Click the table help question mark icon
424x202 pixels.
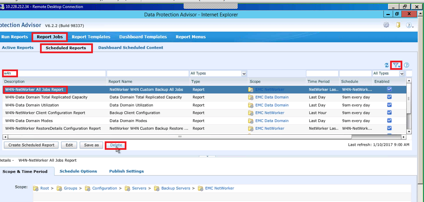(407, 65)
